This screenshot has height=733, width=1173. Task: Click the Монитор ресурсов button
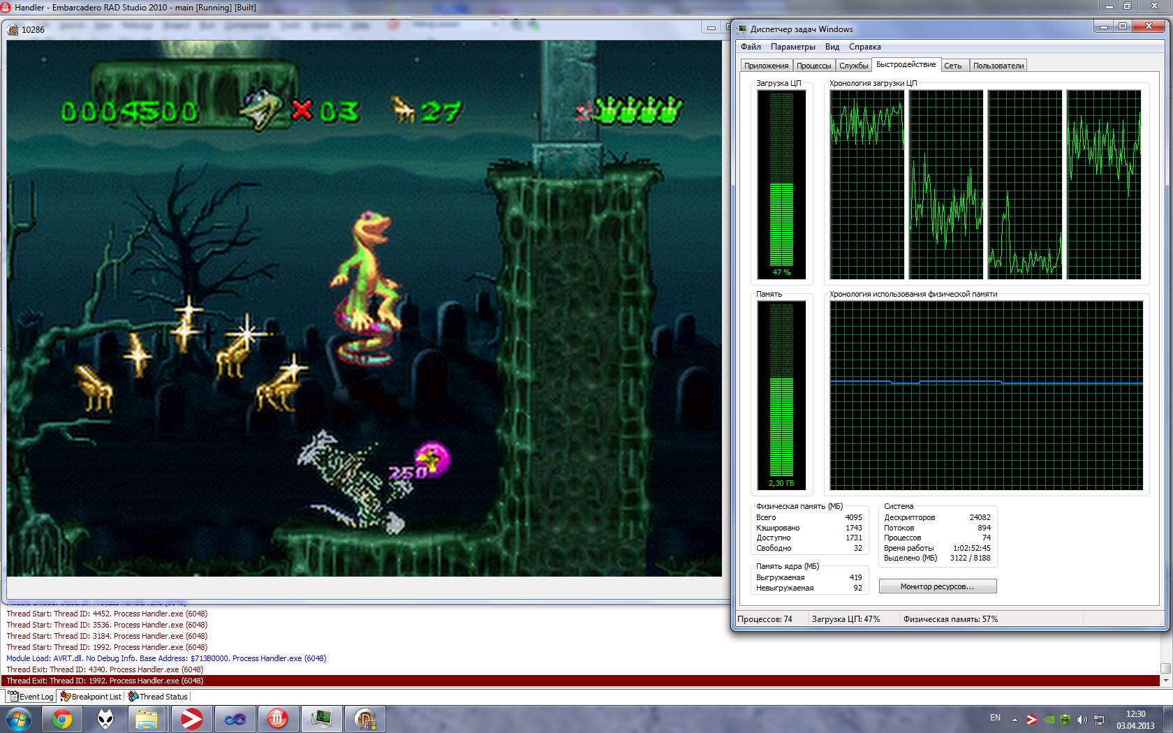pyautogui.click(x=937, y=586)
